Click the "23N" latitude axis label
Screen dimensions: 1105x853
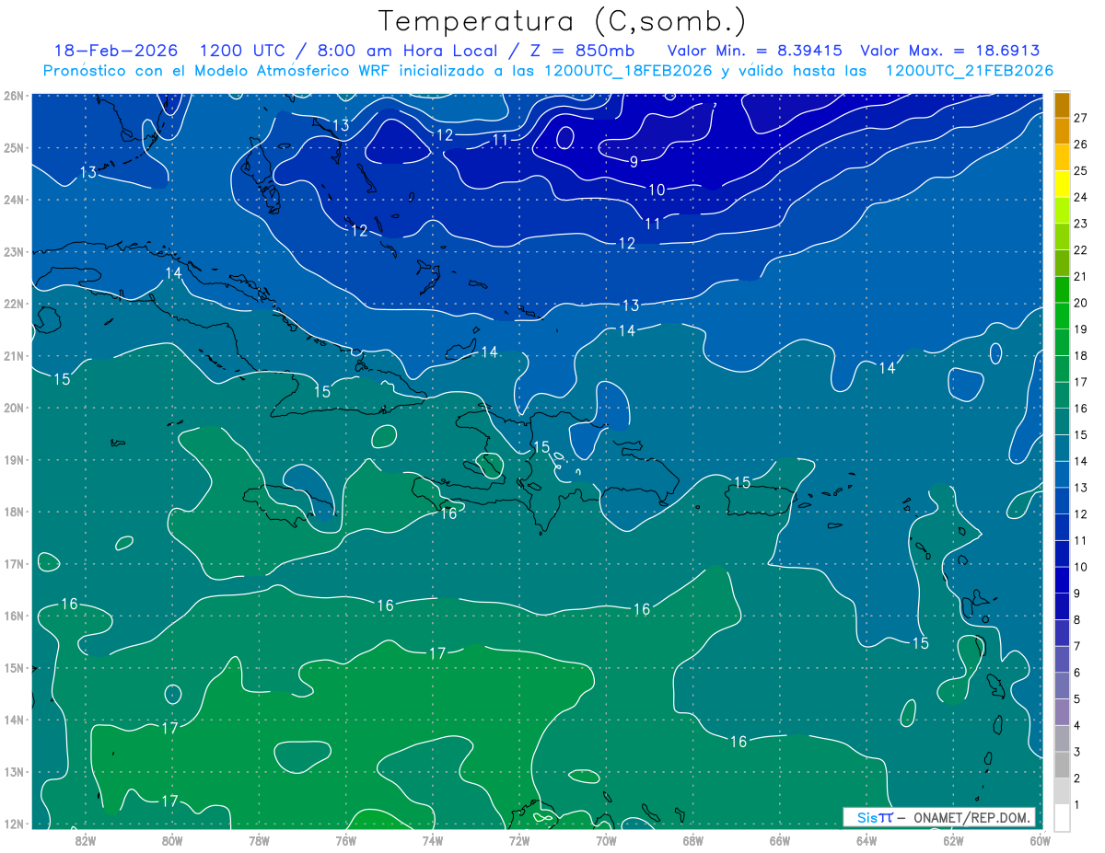tap(14, 251)
